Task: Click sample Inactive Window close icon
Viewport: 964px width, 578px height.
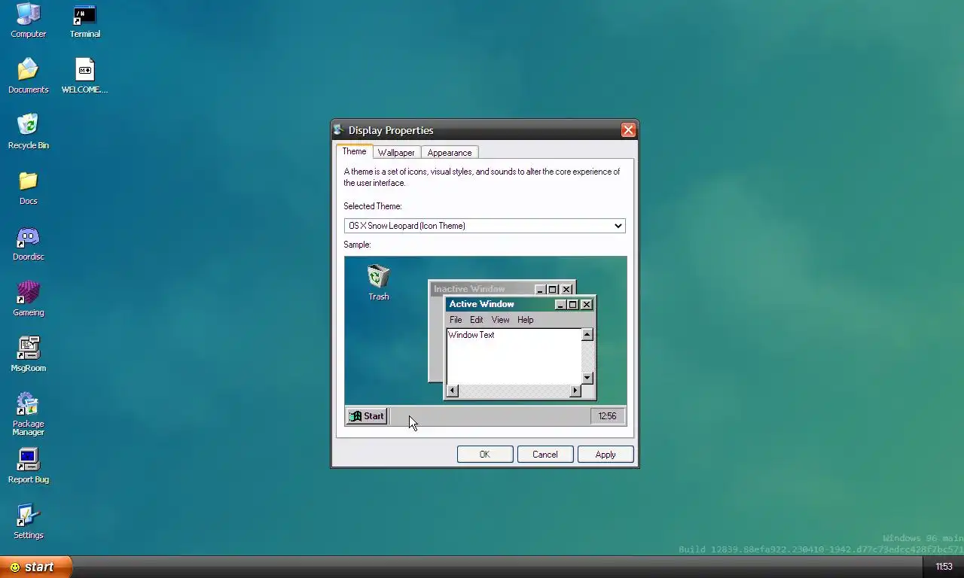Action: (x=566, y=290)
